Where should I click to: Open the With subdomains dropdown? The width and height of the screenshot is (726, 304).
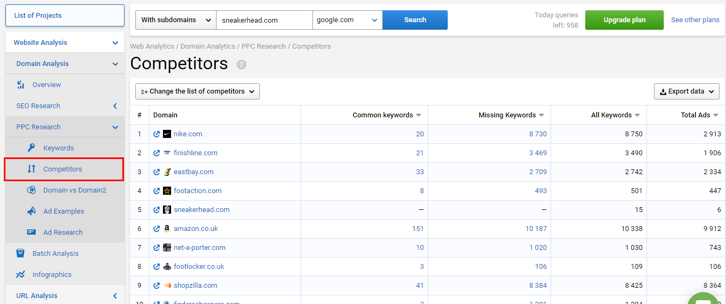click(176, 20)
